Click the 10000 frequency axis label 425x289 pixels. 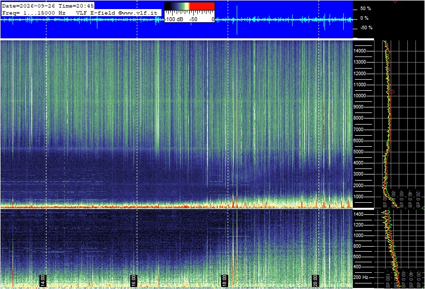(x=360, y=96)
